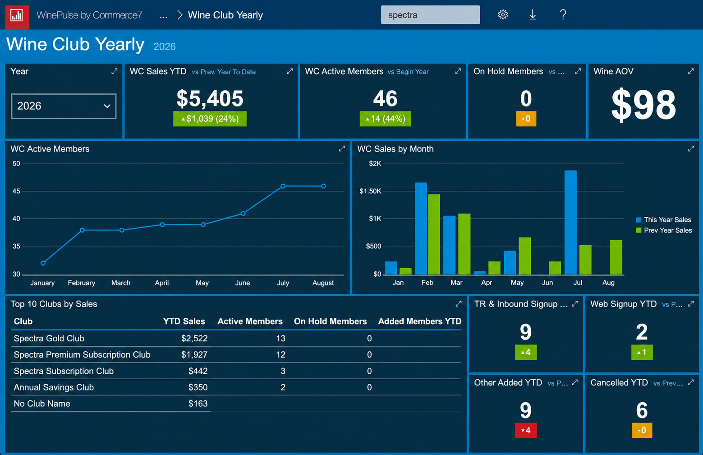703x455 pixels.
Task: Click the $1,927 YTD sales value
Action: pyautogui.click(x=194, y=355)
